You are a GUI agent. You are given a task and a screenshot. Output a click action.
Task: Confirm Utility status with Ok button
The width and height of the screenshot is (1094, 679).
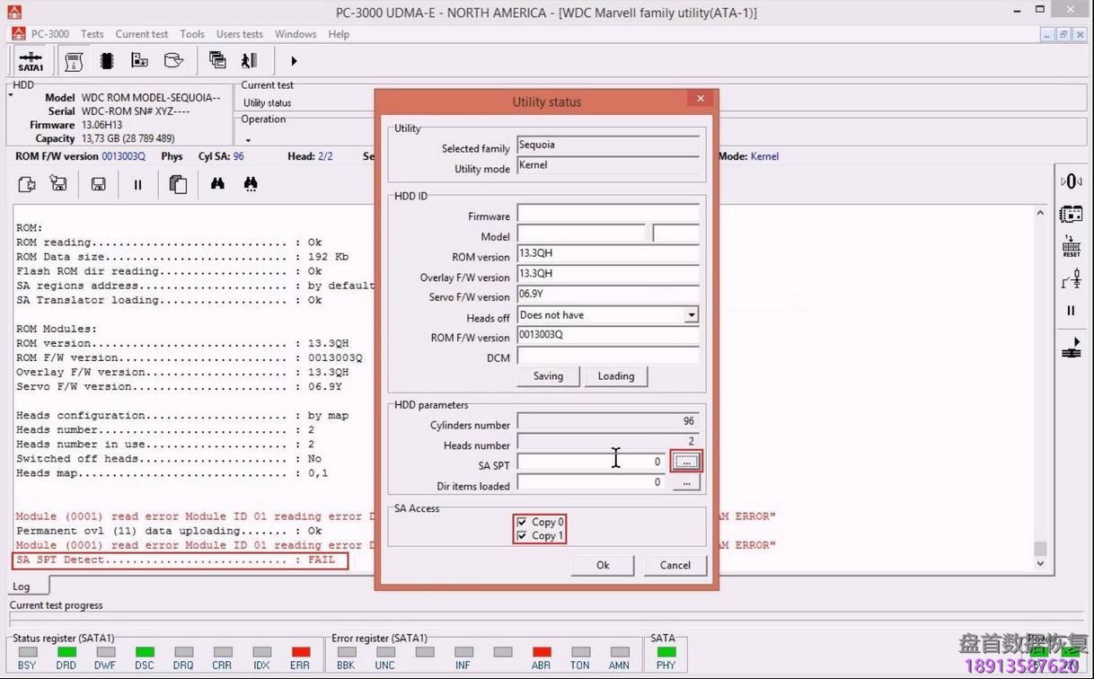pyautogui.click(x=602, y=565)
